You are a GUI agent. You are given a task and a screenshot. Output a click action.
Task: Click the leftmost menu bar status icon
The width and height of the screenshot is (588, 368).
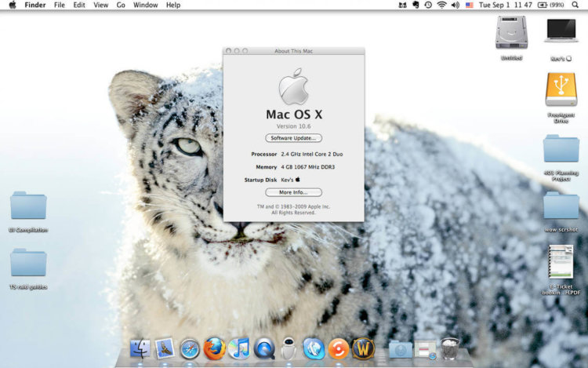402,5
